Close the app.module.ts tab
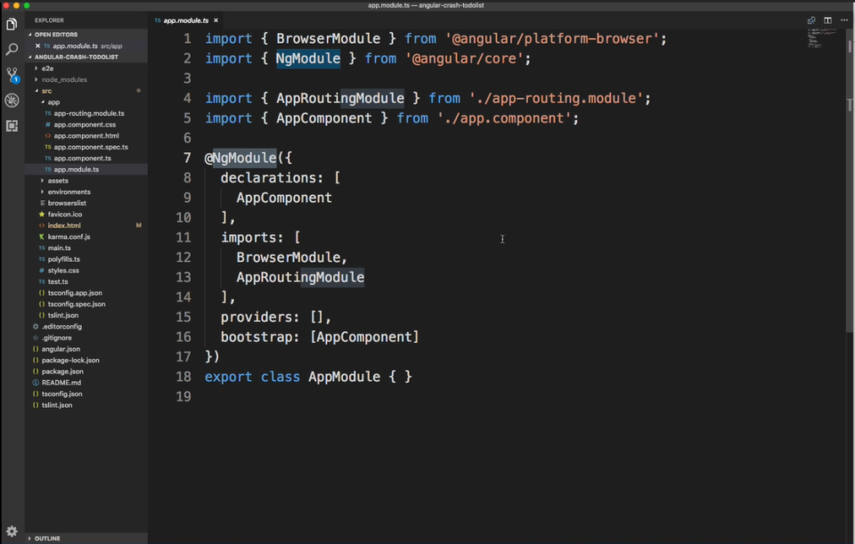 [215, 20]
